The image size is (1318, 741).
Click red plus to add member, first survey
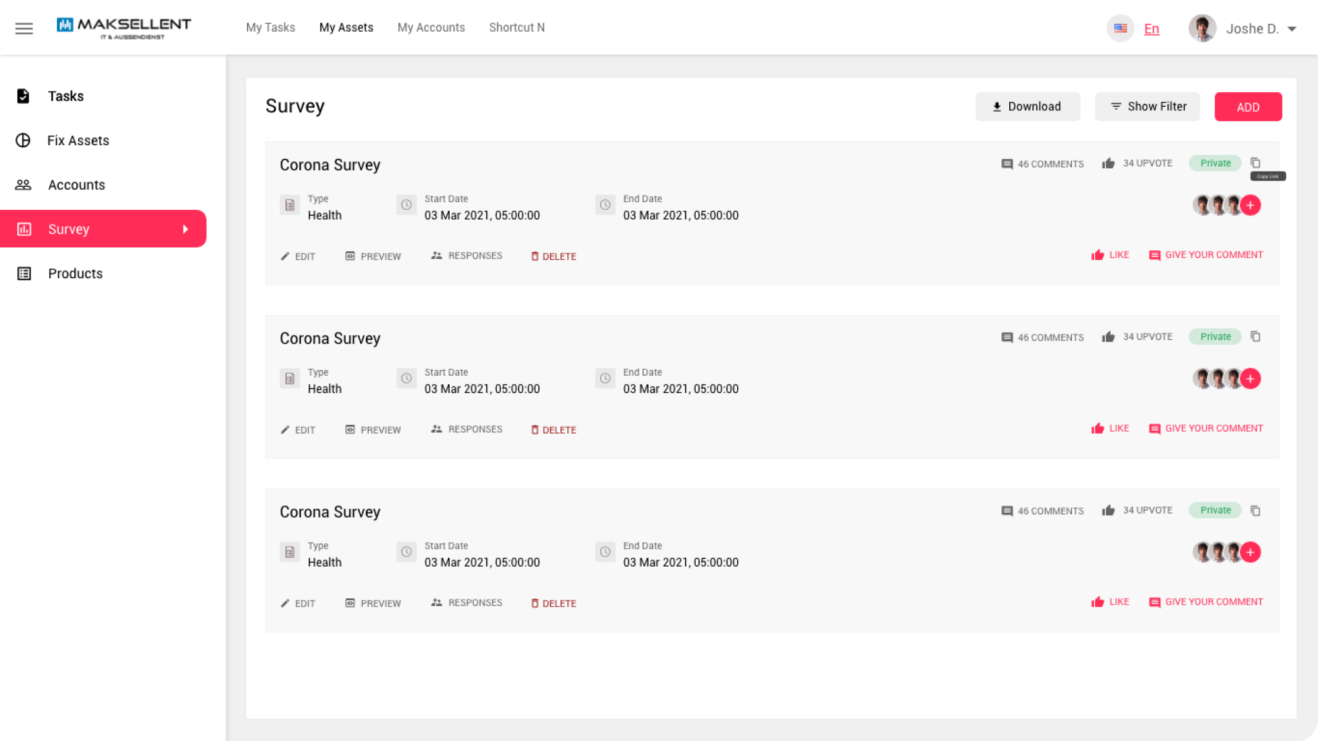(1251, 205)
